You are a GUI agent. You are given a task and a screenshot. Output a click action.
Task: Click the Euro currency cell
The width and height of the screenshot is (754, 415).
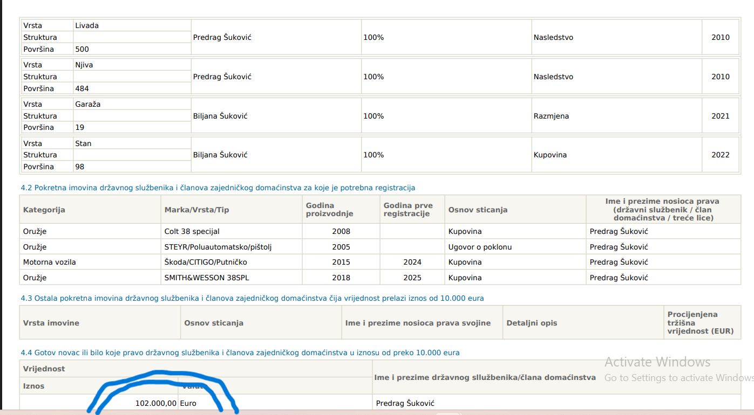188,403
